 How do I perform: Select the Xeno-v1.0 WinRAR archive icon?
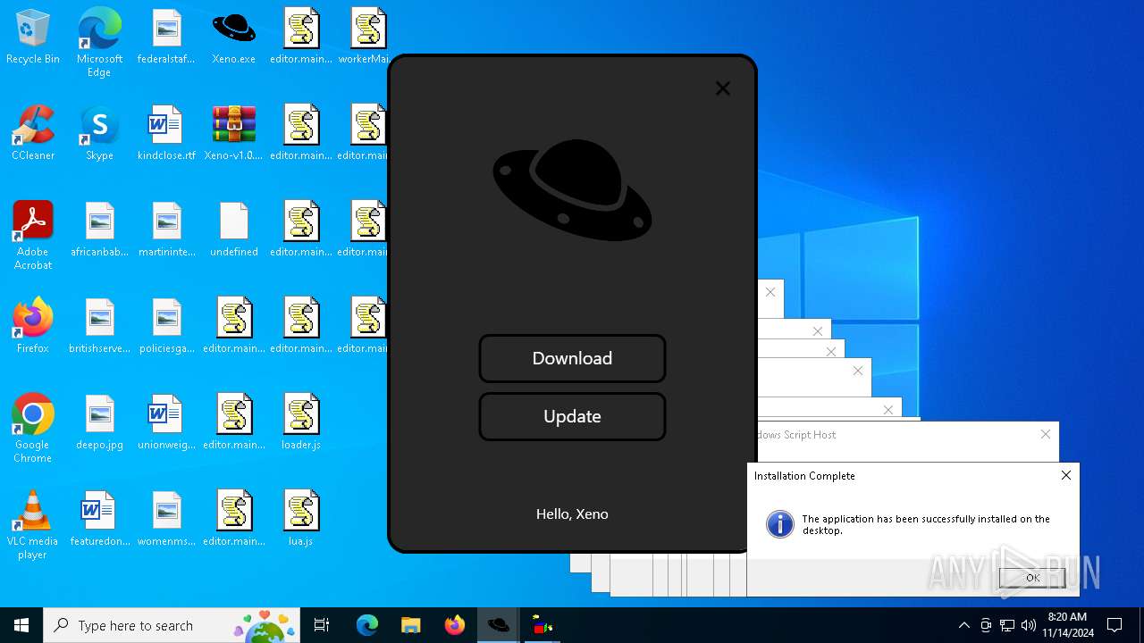(x=234, y=133)
